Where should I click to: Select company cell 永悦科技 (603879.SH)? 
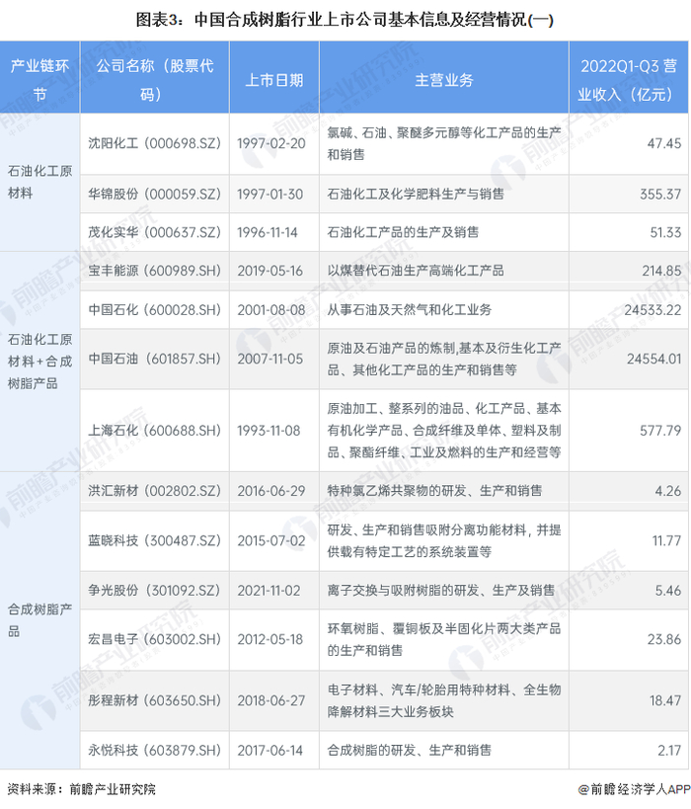pos(154,750)
